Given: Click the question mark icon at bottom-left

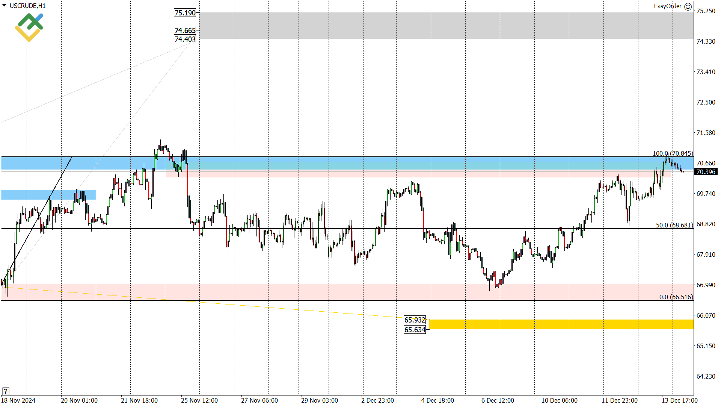Looking at the screenshot, I should [x=5, y=391].
